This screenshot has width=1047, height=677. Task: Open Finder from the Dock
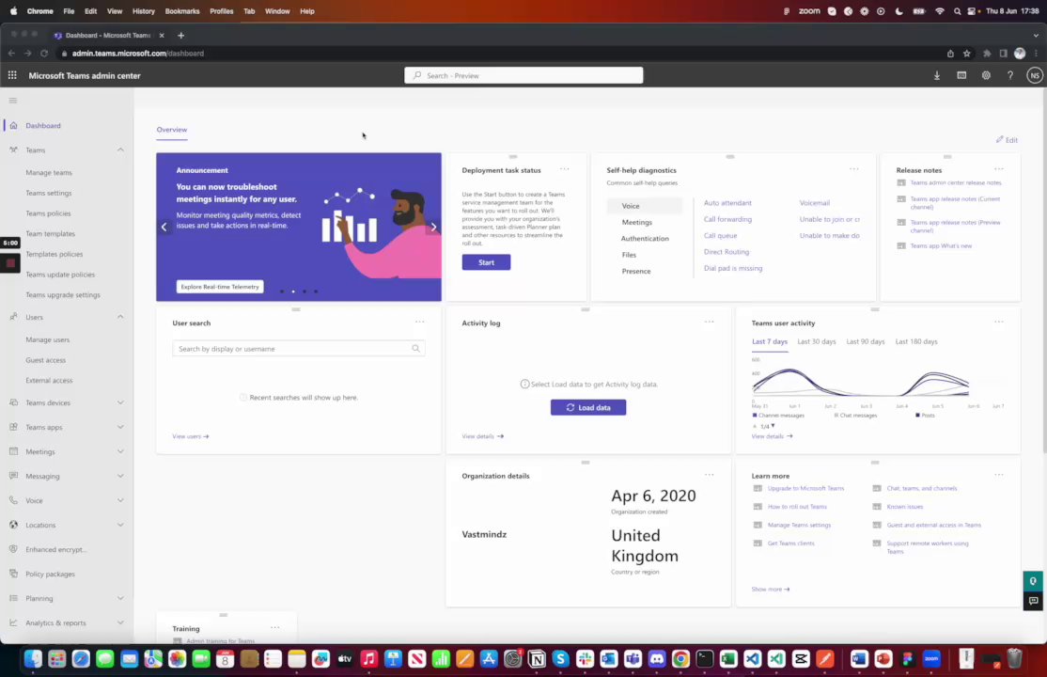click(33, 659)
